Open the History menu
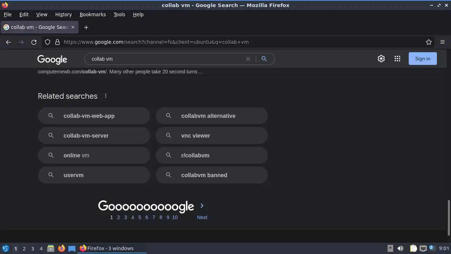Screen dimensions: 451x254 (x=63, y=14)
